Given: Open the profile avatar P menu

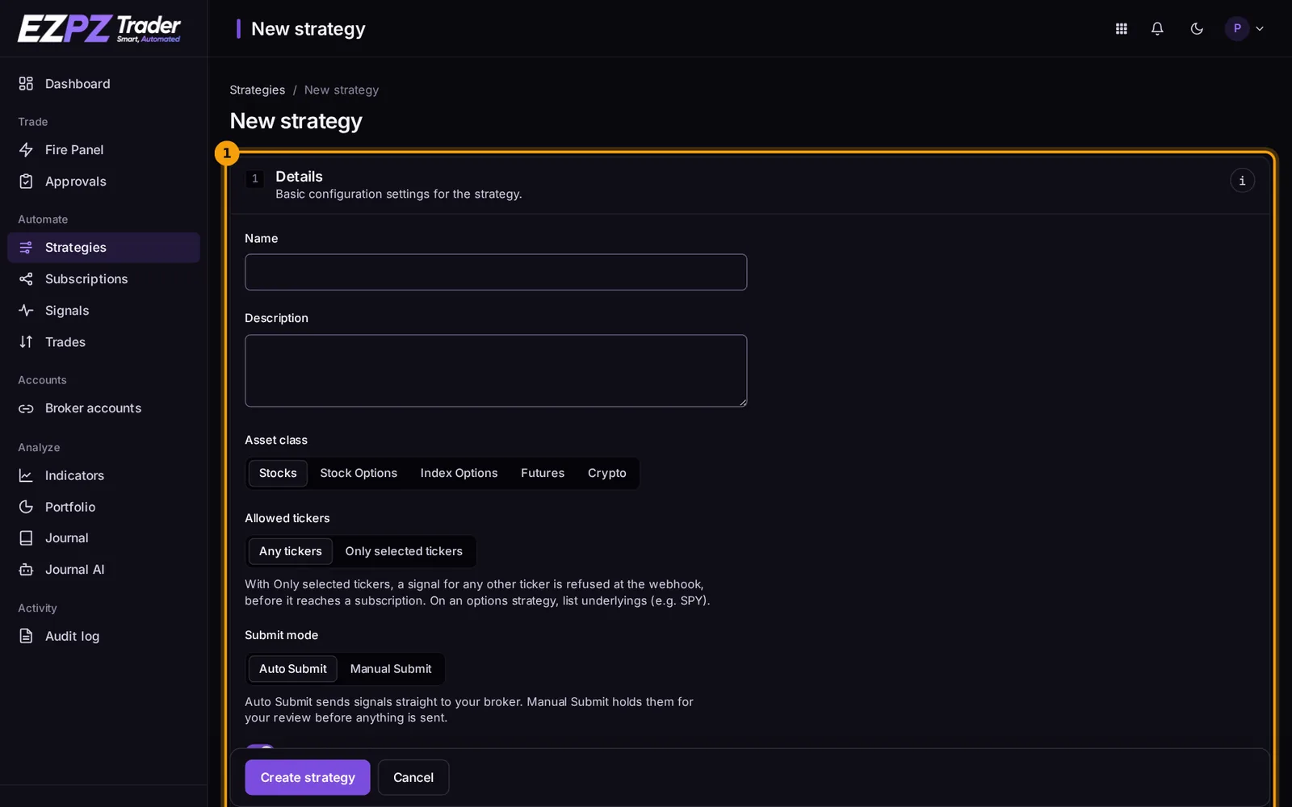Looking at the screenshot, I should [x=1244, y=29].
